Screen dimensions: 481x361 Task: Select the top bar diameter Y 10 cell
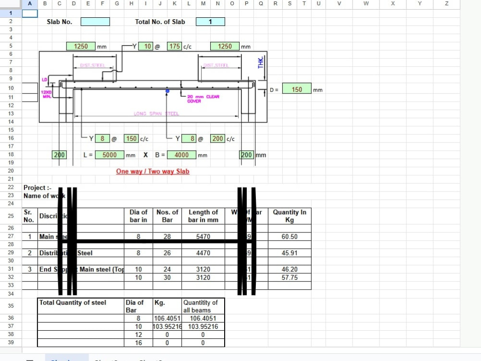click(x=146, y=46)
